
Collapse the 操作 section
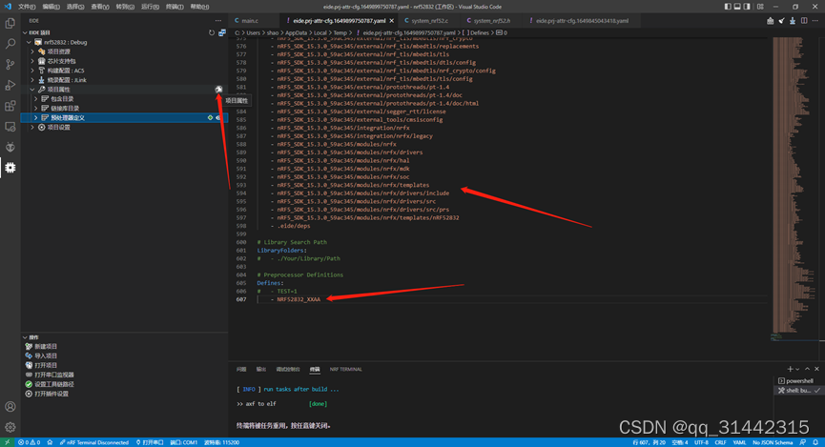(25, 337)
